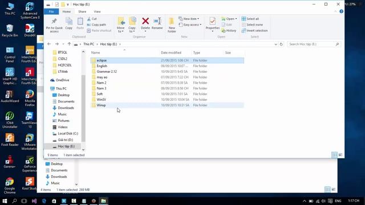Open the File tab
The image size is (365, 205).
[x=51, y=11]
